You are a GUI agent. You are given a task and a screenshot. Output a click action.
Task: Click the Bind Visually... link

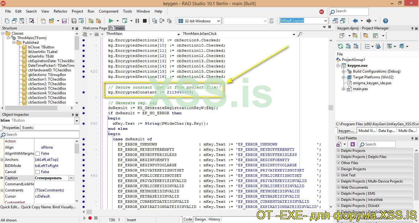(64, 207)
